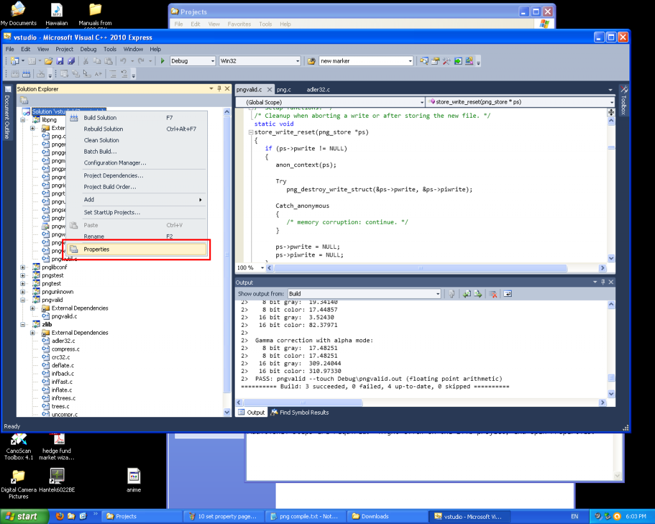Image resolution: width=655 pixels, height=524 pixels.
Task: Expand the pnglibconf project node
Action: coord(23,267)
